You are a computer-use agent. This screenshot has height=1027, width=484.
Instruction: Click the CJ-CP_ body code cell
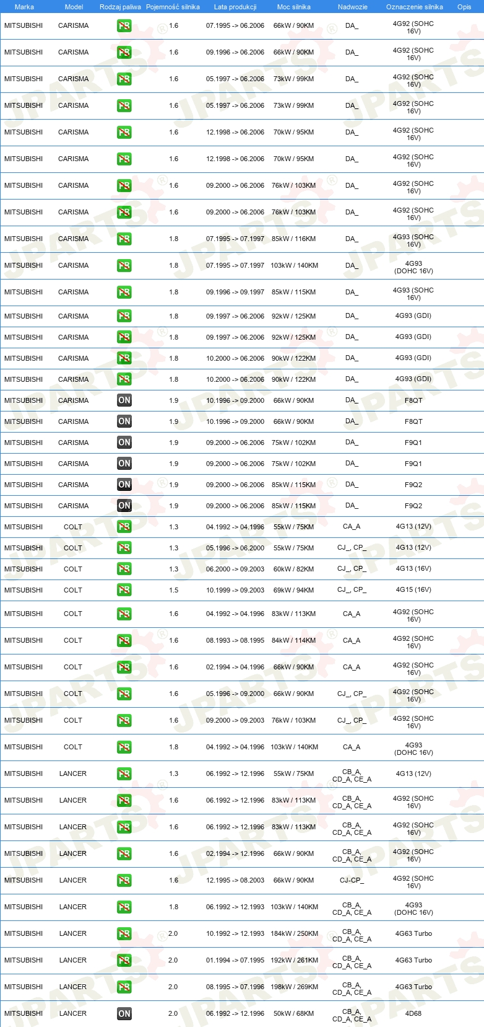click(x=352, y=880)
